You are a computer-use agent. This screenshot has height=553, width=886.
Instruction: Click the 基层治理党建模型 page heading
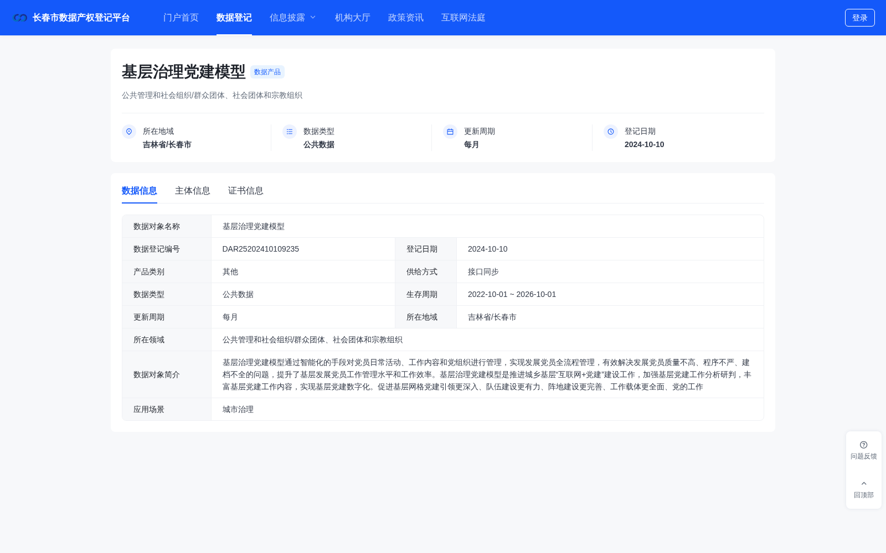click(184, 72)
